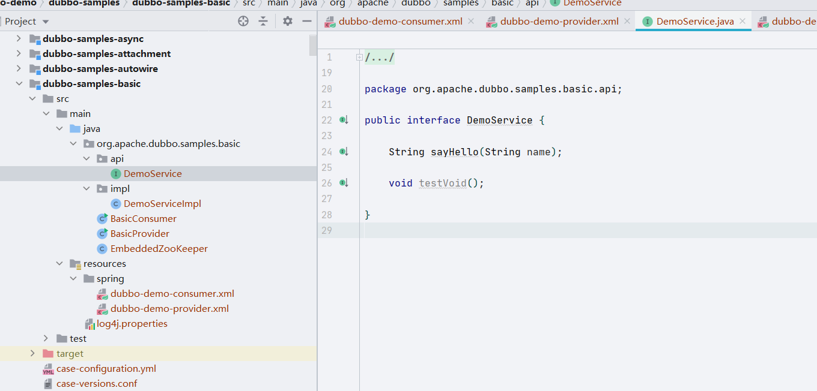Click the sayHello method name in editor

pos(454,152)
